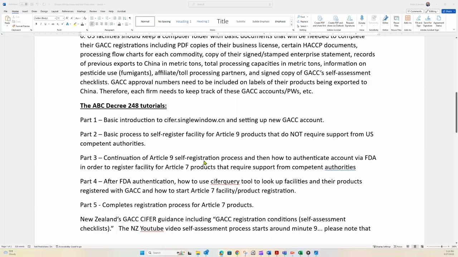Adjust the zoom slider in status bar
This screenshot has width=458, height=257.
pyautogui.click(x=441, y=247)
